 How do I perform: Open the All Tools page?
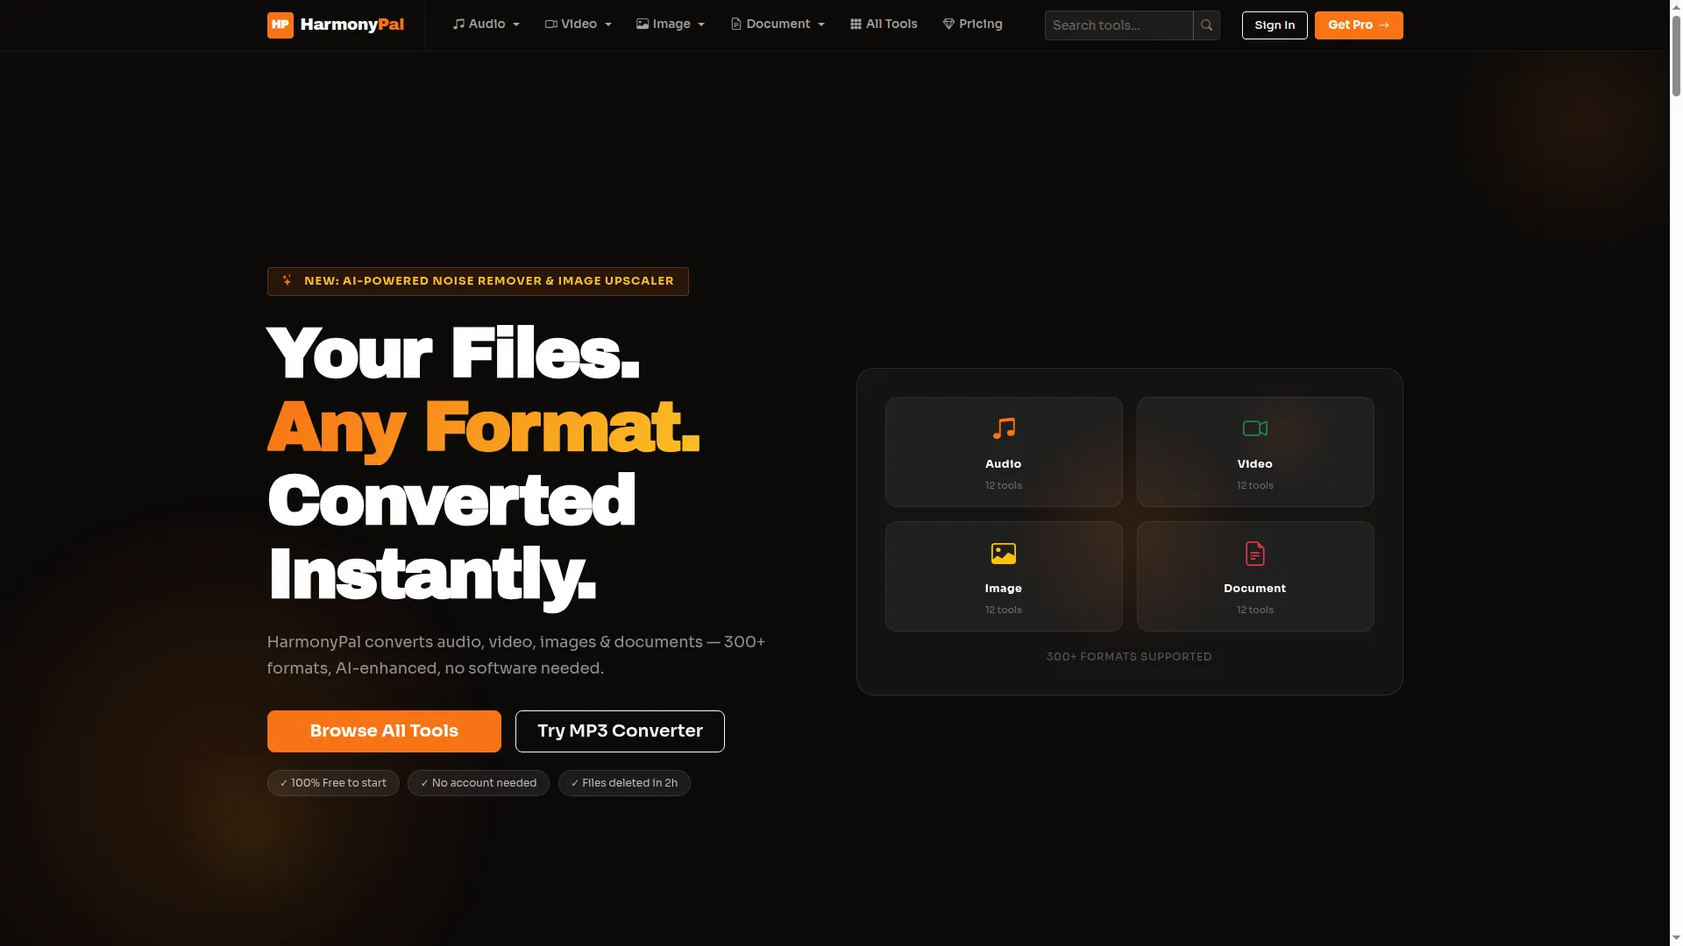tap(884, 25)
